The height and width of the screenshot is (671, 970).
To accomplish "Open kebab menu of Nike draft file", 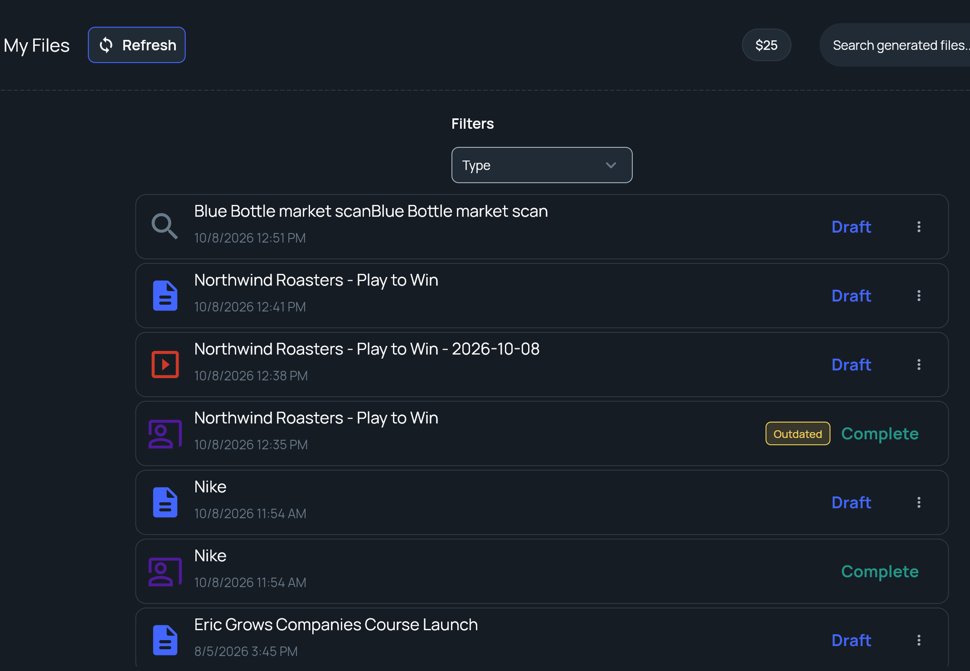I will pyautogui.click(x=919, y=502).
